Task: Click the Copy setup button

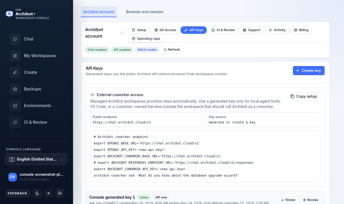Action: point(304,96)
